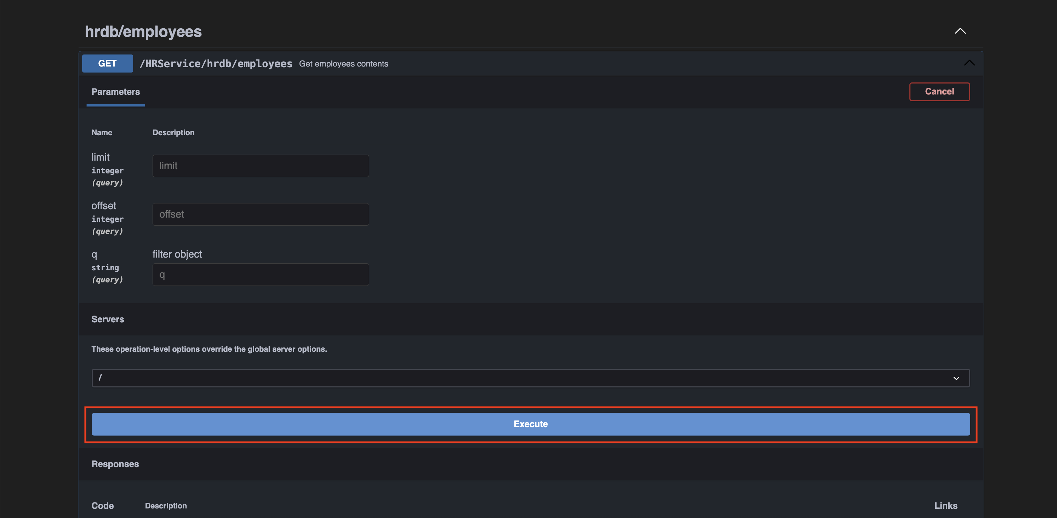Screen dimensions: 1057x518
Task: Focus the limit input field
Action: pos(261,166)
